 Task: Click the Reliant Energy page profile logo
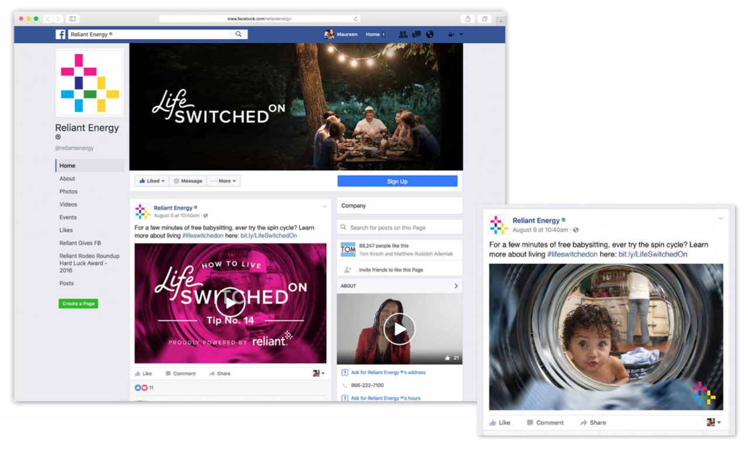click(x=90, y=83)
